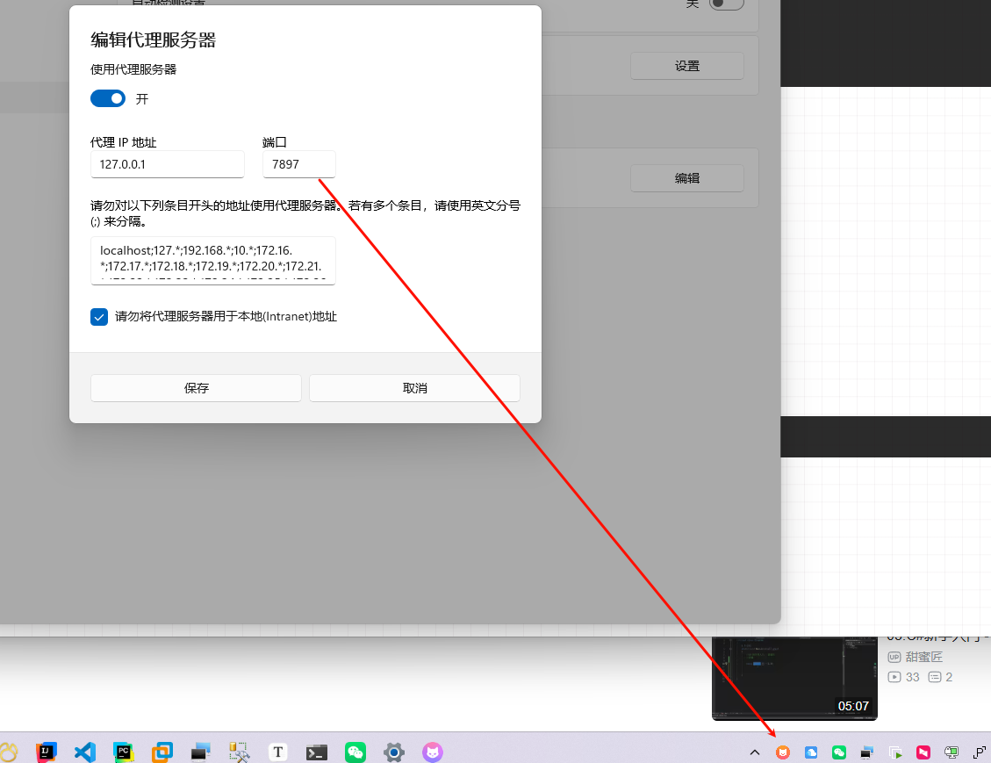Turn off the 使用代理服务器 toggle
This screenshot has width=991, height=763.
click(108, 99)
